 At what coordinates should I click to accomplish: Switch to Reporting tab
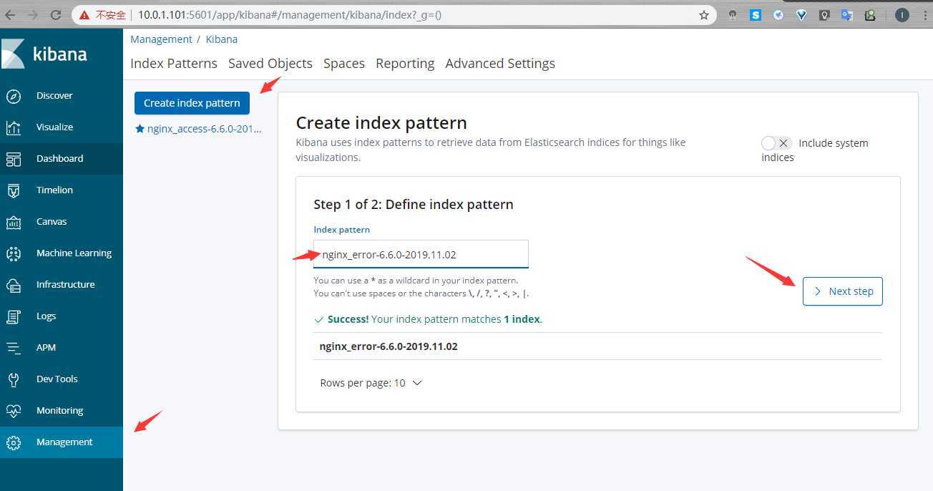pyautogui.click(x=405, y=63)
